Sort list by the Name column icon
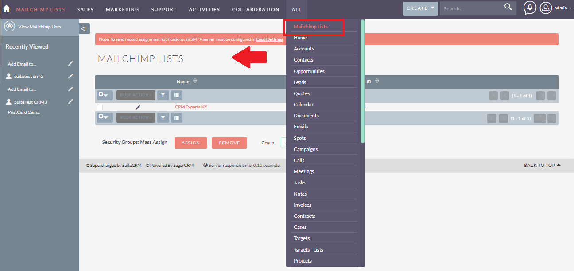574x271 pixels. pos(195,81)
